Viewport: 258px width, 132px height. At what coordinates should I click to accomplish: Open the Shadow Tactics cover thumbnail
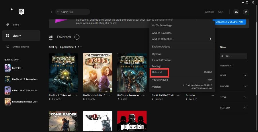pyautogui.click(x=98, y=121)
